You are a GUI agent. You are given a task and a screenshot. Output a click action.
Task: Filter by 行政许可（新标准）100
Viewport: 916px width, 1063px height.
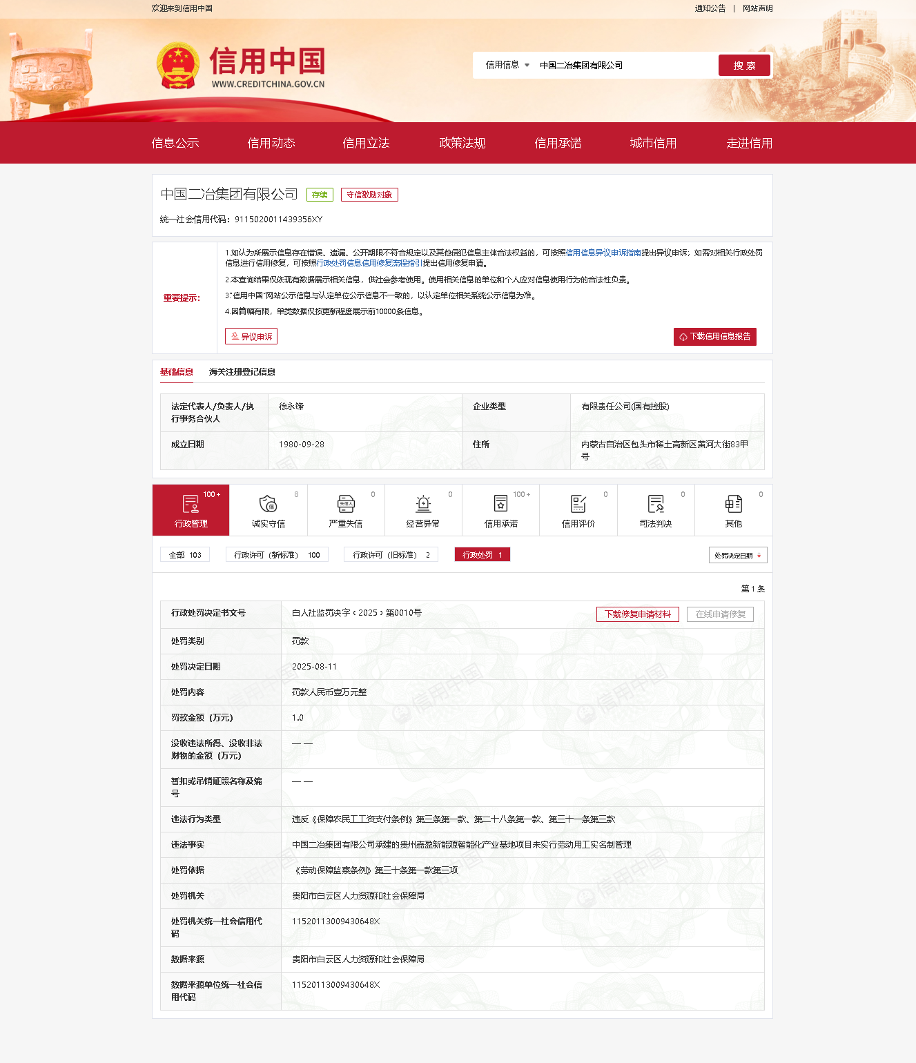(277, 555)
